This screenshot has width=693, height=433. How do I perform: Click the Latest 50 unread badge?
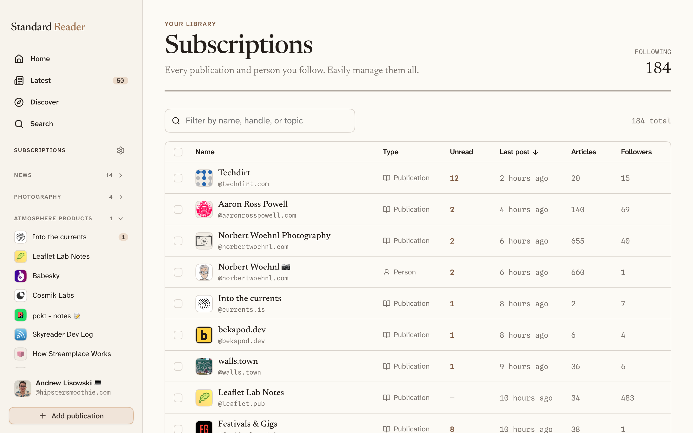coord(120,81)
